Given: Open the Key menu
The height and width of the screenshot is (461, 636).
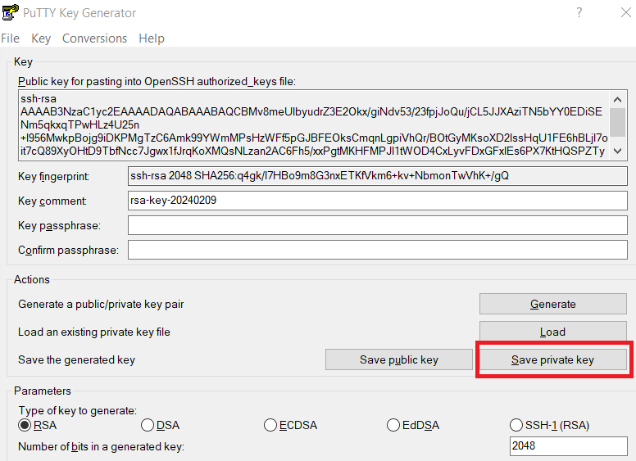Looking at the screenshot, I should (x=41, y=38).
